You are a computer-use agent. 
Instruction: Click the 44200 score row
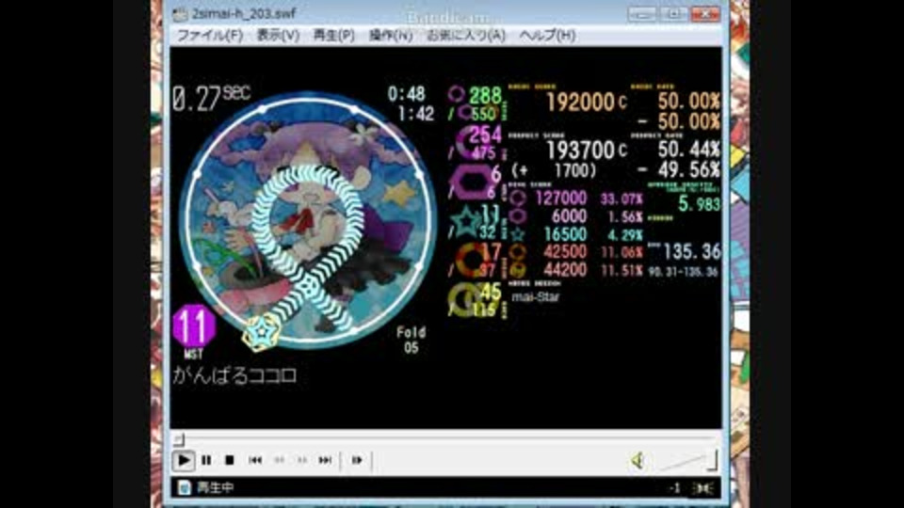pyautogui.click(x=576, y=270)
